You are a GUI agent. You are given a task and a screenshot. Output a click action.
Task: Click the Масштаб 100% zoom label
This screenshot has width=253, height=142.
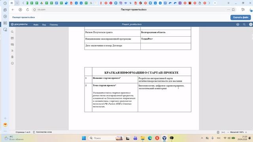[237, 132]
